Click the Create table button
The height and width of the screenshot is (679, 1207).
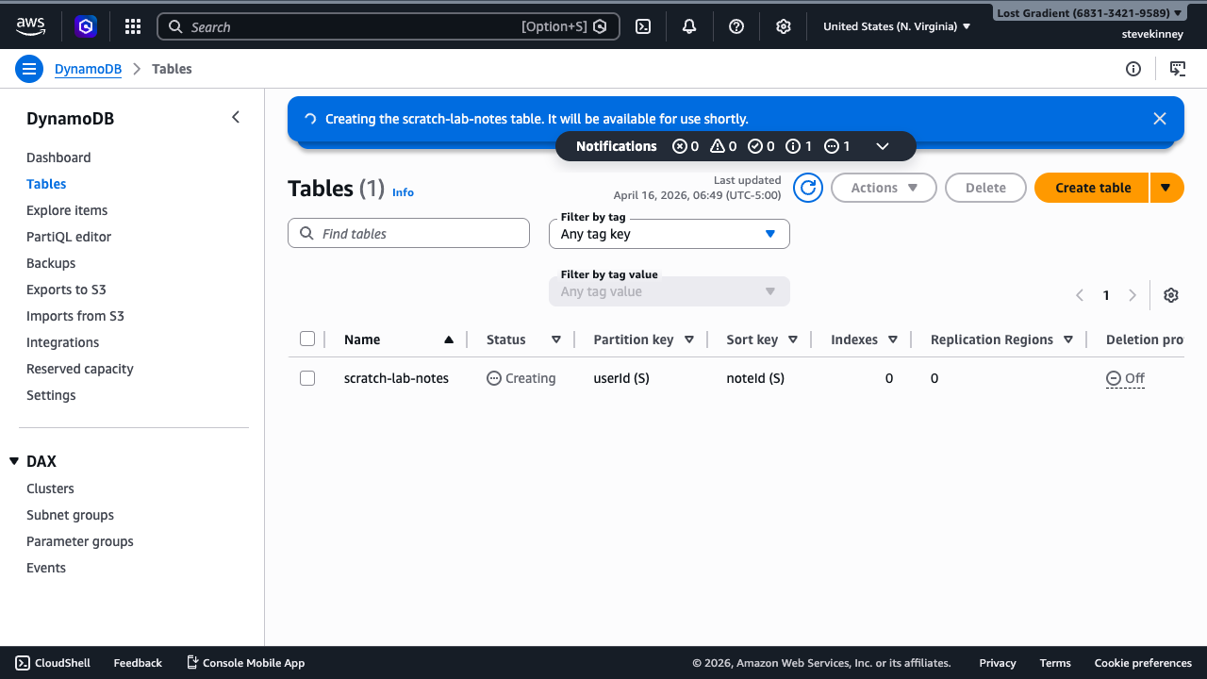[x=1092, y=188]
